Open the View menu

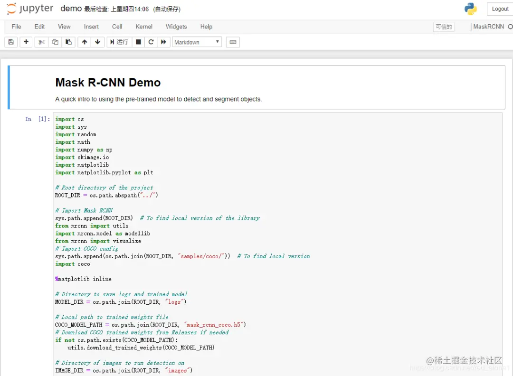tap(64, 27)
